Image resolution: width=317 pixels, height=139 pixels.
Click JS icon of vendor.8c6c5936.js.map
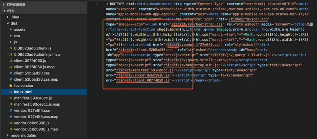pos(11,129)
